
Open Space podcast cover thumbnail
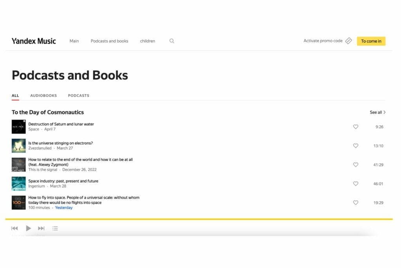[x=19, y=127]
